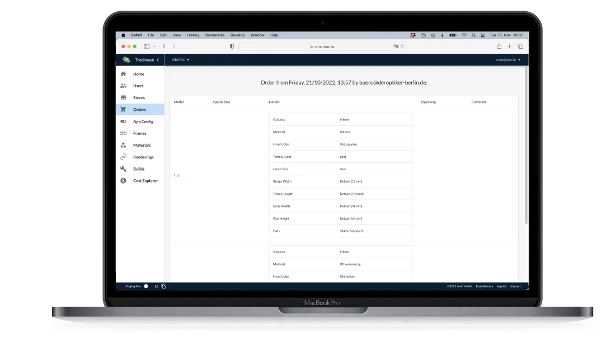The height and width of the screenshot is (346, 611).
Task: Click the privacy shield icon
Action: pos(232,46)
